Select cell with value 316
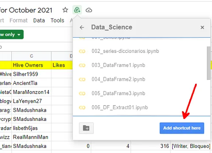 click(x=151, y=146)
